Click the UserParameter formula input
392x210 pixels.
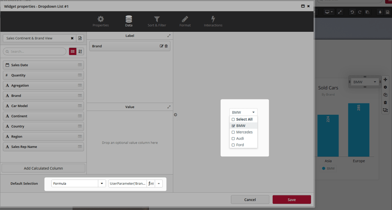pos(128,183)
